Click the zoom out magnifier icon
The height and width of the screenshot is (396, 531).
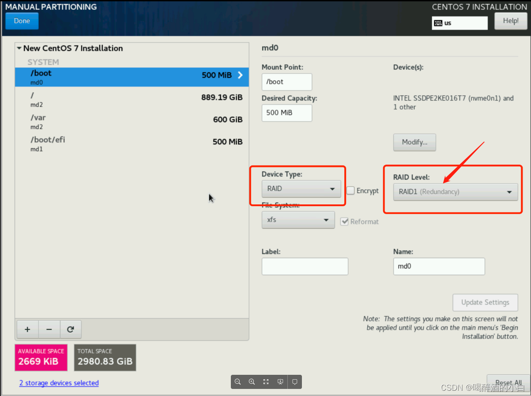238,382
